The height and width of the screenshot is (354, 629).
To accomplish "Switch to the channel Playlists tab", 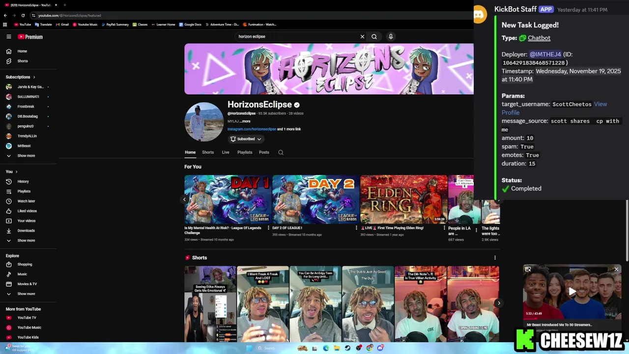I will [245, 152].
